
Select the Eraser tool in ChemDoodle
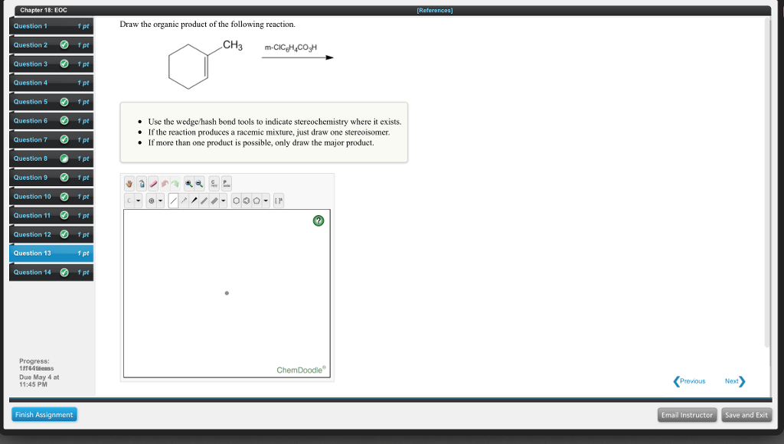click(x=152, y=183)
